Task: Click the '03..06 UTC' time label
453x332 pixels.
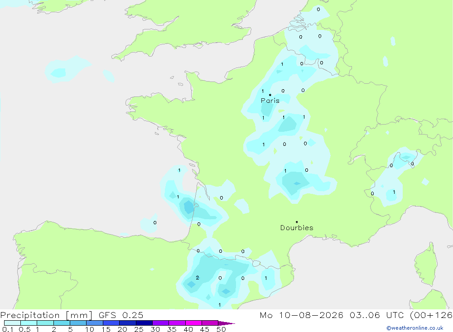Action: (x=376, y=315)
